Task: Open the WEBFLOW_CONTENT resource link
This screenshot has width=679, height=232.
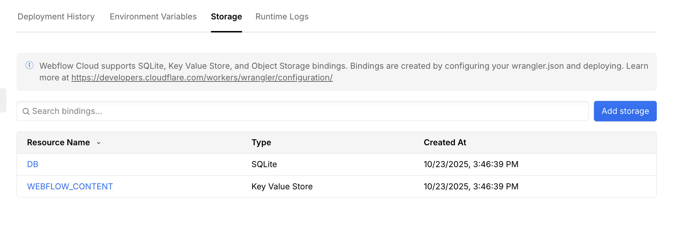Action: [x=70, y=187]
